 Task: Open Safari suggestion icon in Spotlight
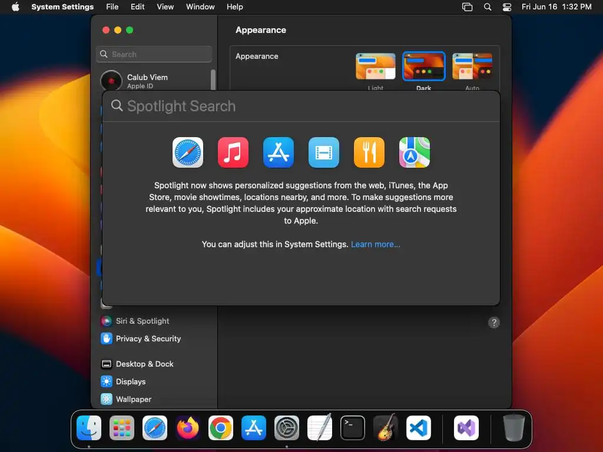[x=188, y=152]
